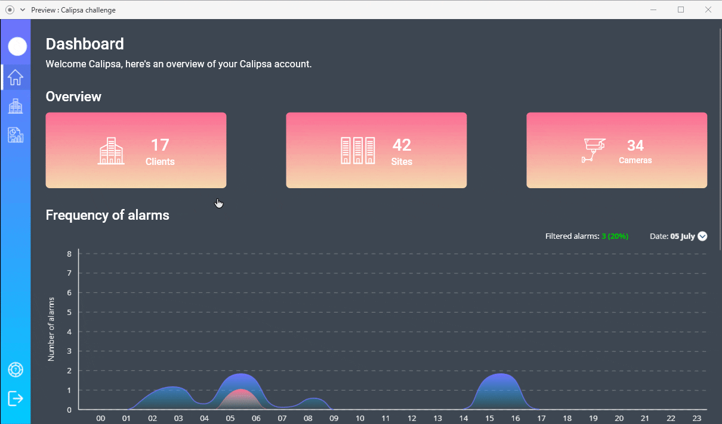
Task: Open the Home dashboard in the sidebar
Action: tap(16, 77)
